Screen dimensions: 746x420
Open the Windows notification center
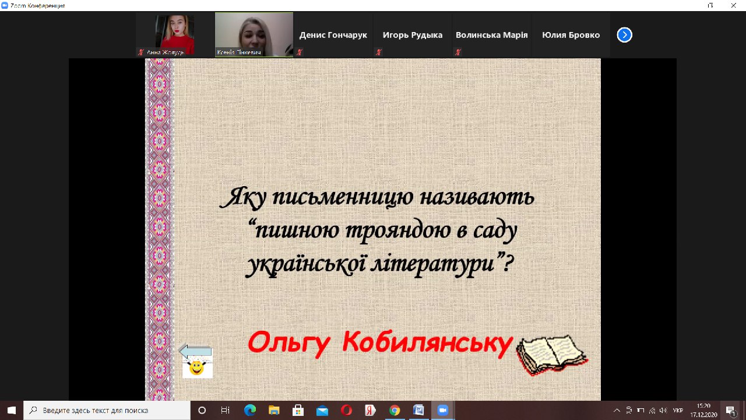tap(730, 410)
